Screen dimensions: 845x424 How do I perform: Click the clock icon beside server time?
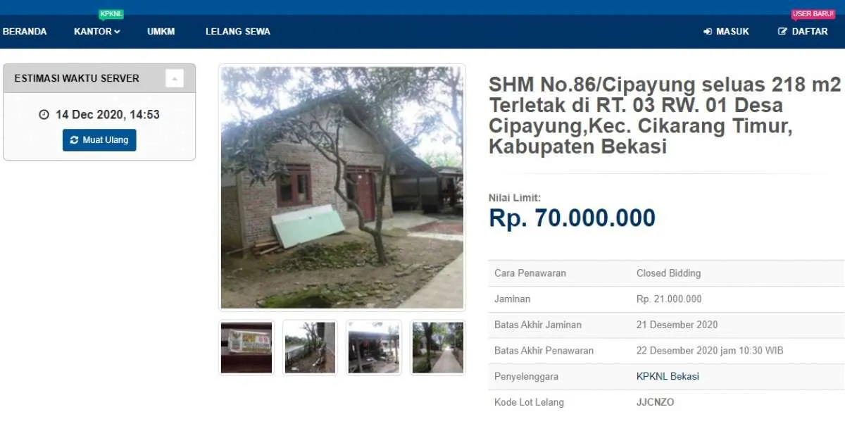[x=44, y=114]
